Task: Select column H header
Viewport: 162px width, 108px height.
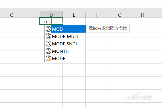Action: pos(143,14)
